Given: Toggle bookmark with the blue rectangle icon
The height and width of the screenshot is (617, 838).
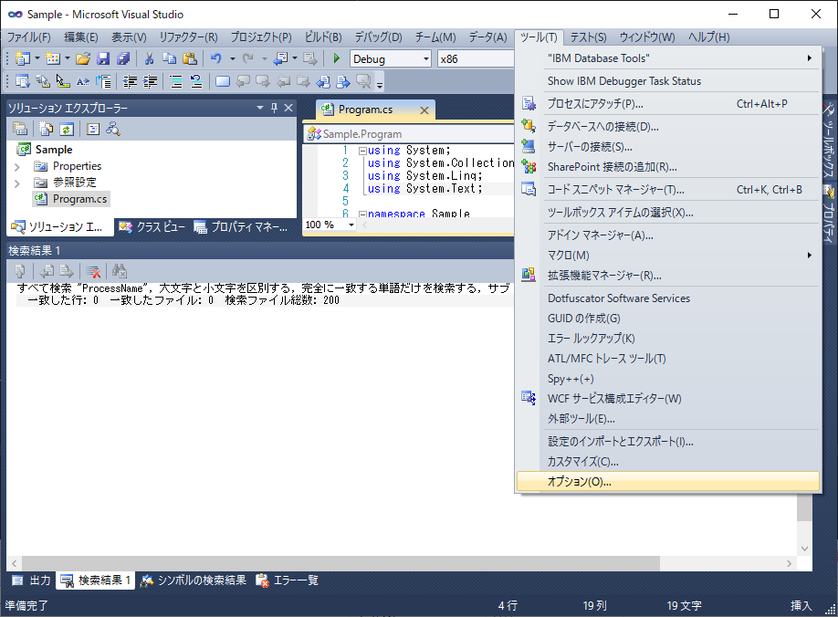Looking at the screenshot, I should (223, 81).
